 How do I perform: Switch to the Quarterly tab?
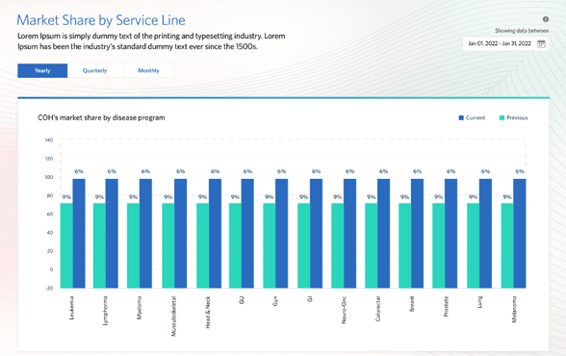95,70
